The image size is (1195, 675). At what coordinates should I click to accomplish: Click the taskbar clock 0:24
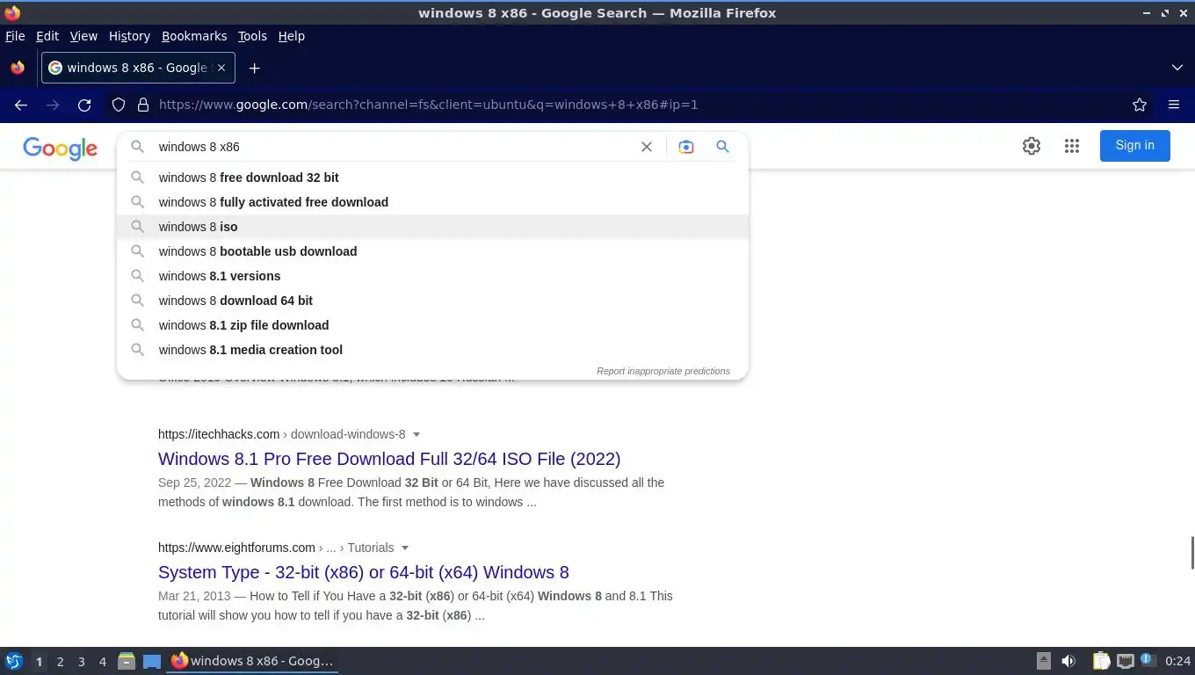click(x=1177, y=661)
